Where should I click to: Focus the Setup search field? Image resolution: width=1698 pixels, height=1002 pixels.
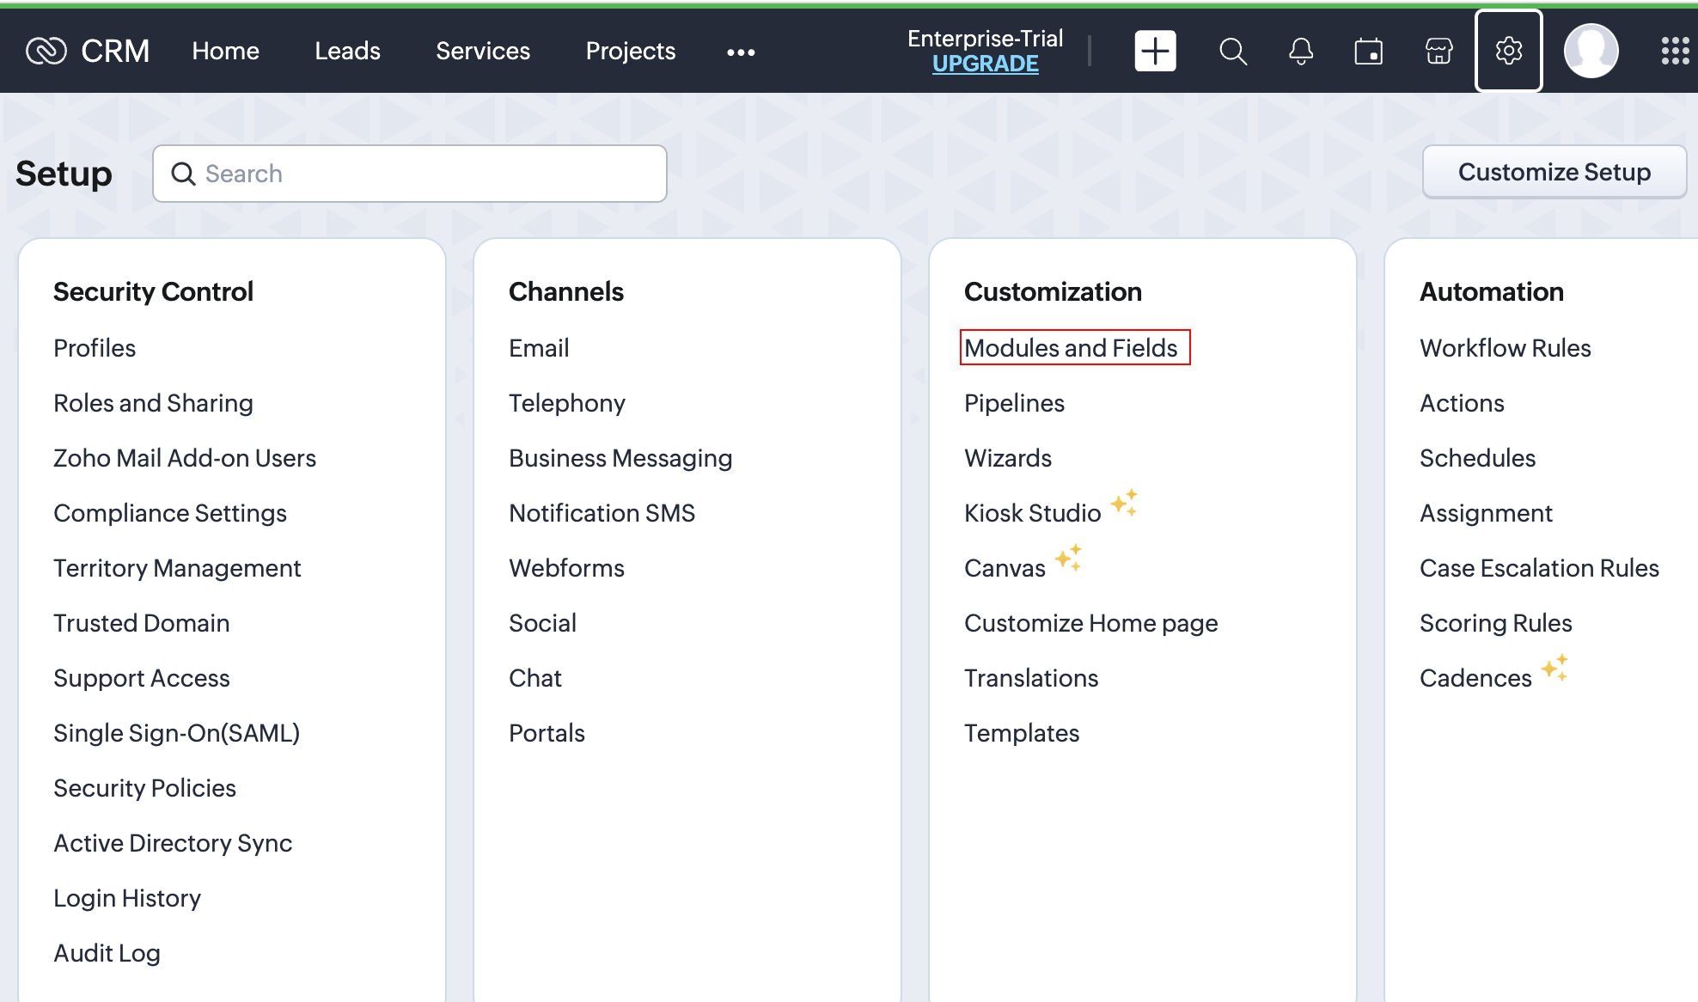click(421, 174)
